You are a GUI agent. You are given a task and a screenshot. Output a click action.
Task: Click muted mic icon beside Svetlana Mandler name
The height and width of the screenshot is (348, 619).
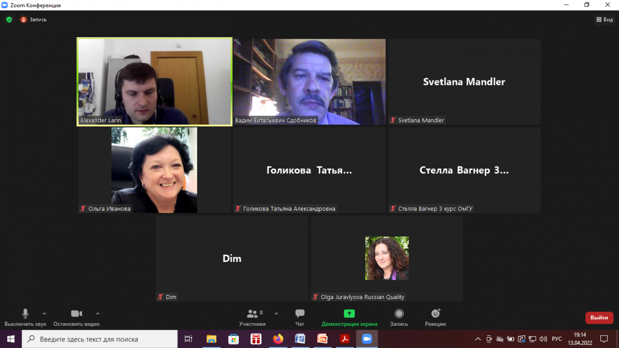coord(393,120)
